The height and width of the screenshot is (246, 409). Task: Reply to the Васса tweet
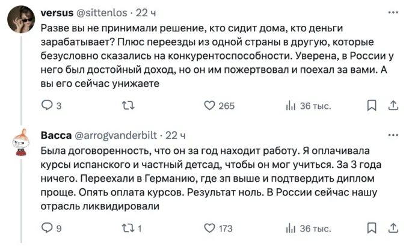click(x=47, y=228)
